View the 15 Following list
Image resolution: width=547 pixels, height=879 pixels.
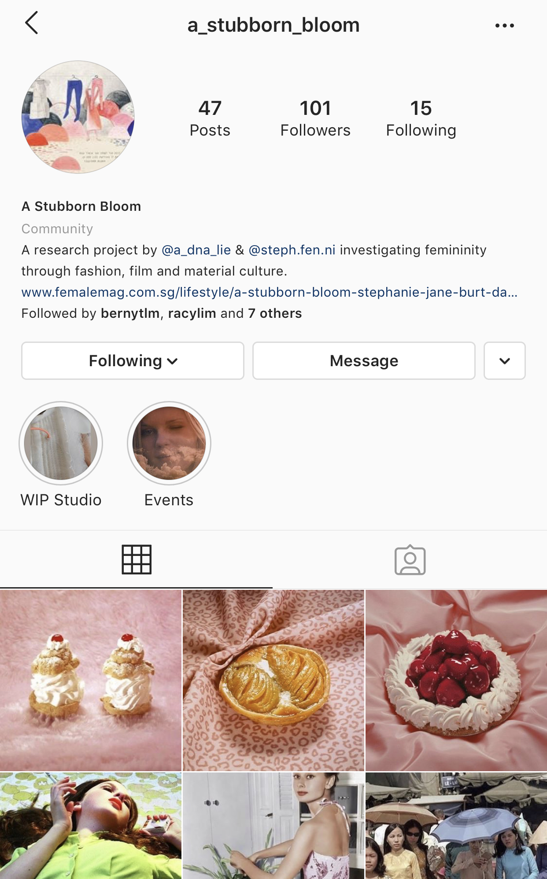[x=421, y=119]
